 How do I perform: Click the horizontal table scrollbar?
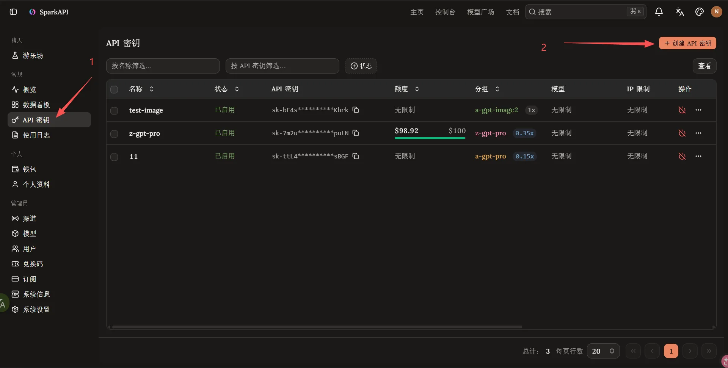pos(317,327)
